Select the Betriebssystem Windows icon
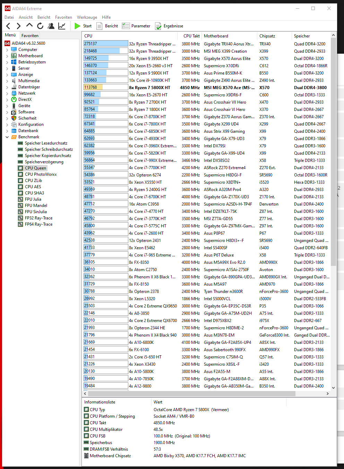 tap(14, 62)
